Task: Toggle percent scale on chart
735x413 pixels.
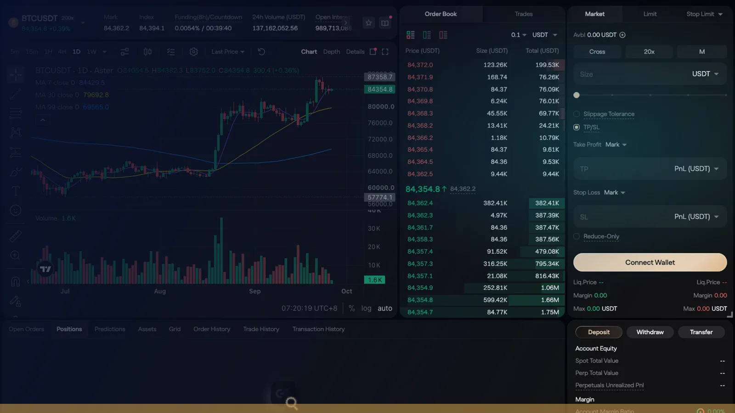Action: [352, 308]
